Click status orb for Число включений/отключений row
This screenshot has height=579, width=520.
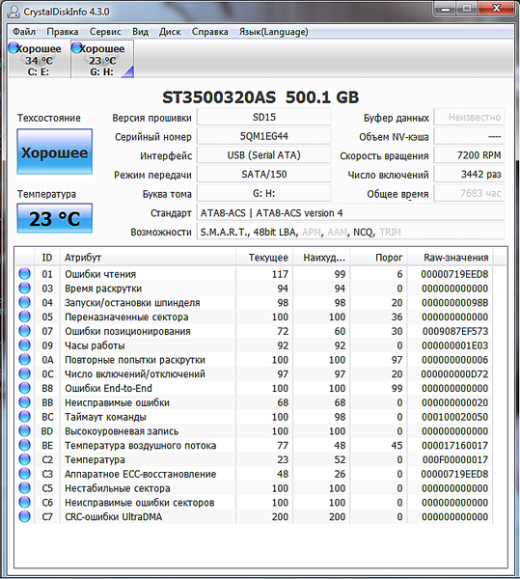(x=25, y=374)
